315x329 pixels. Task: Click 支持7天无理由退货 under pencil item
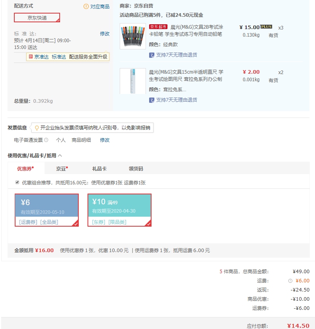[x=177, y=55]
